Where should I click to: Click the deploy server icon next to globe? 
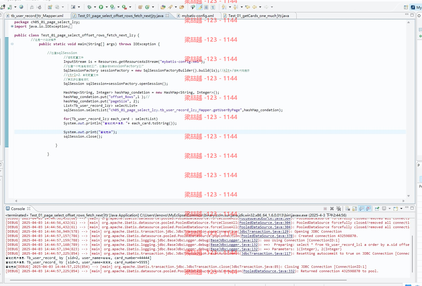pyautogui.click(x=10, y=7)
